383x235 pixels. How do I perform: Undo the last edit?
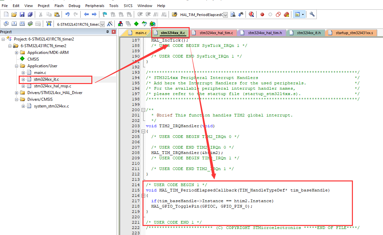pyautogui.click(x=68, y=14)
